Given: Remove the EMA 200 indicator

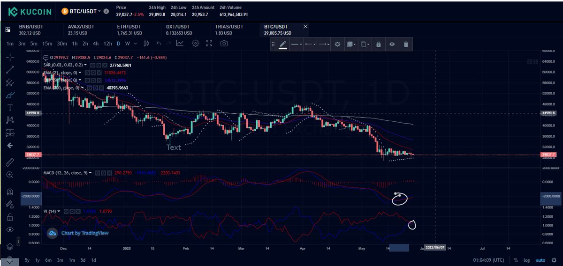Looking at the screenshot, I should pyautogui.click(x=102, y=88).
